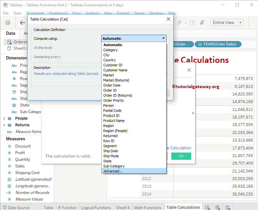Select Order Date in the list

pos(112,85)
